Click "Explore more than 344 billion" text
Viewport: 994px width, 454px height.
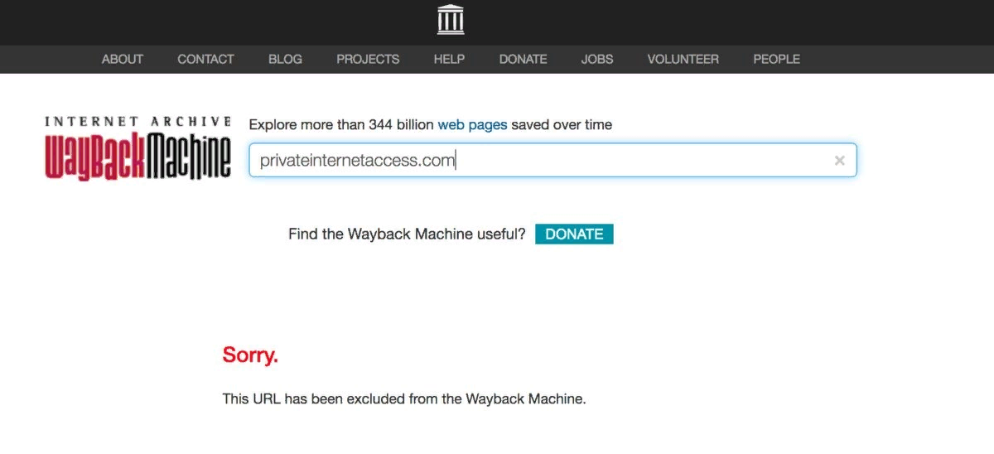point(341,125)
